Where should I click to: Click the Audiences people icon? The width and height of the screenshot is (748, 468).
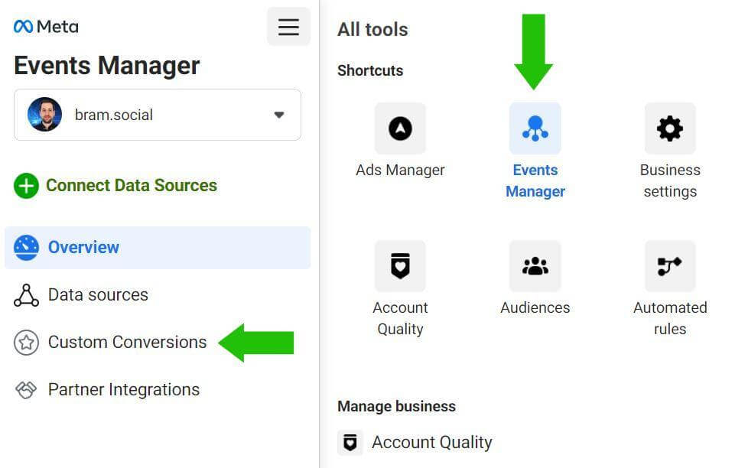pyautogui.click(x=535, y=266)
